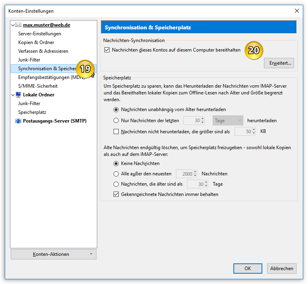
Task: Click the Lokale Ordner computer icon
Action: (x=18, y=95)
